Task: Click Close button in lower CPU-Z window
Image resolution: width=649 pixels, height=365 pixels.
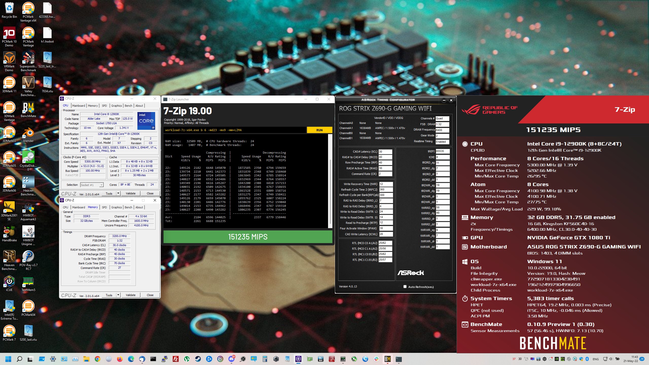Action: 150,295
